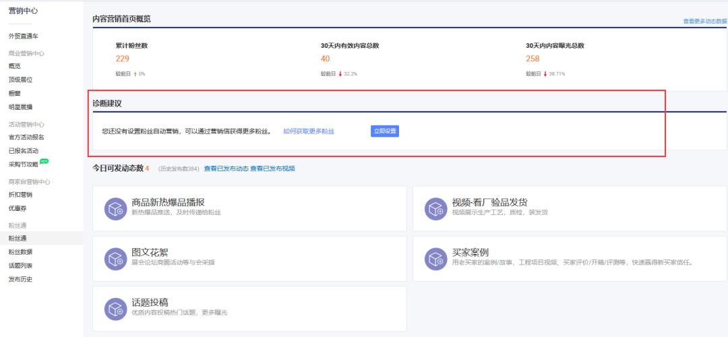The width and height of the screenshot is (728, 337).
Task: Click the NEW badge beside 采购节攻略
Action: [44, 162]
